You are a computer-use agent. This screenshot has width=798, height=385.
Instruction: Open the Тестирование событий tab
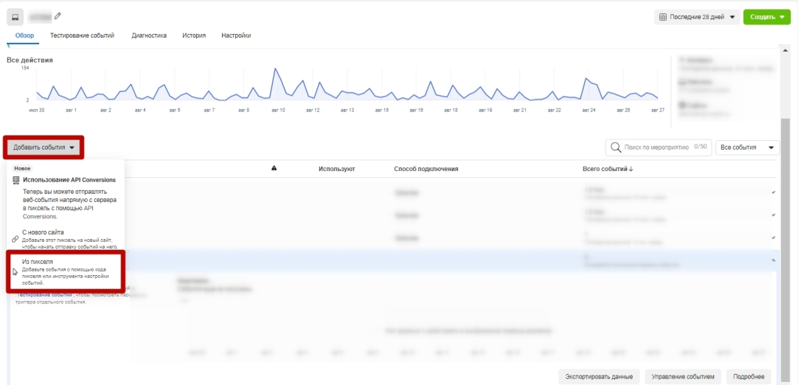pyautogui.click(x=82, y=35)
